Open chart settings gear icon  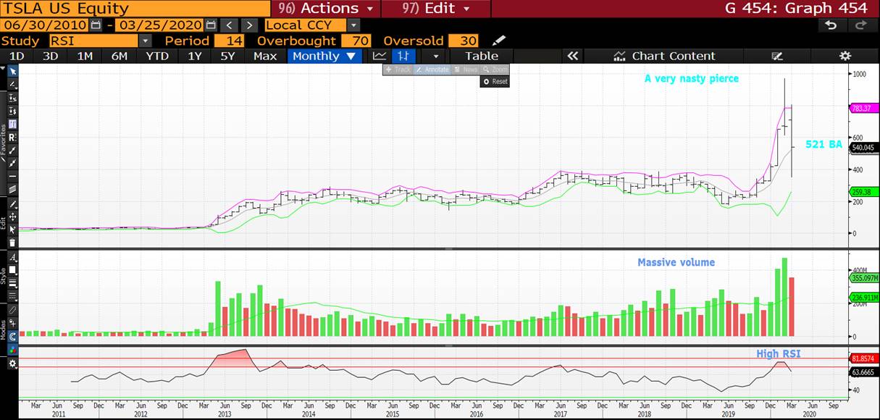click(845, 56)
